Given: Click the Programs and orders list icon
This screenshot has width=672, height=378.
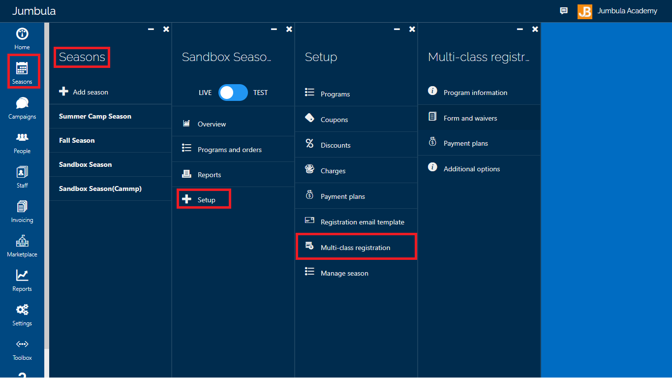Looking at the screenshot, I should (186, 148).
